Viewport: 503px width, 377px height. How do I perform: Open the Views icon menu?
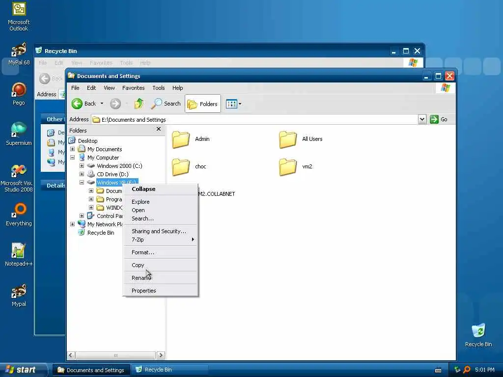click(x=233, y=104)
